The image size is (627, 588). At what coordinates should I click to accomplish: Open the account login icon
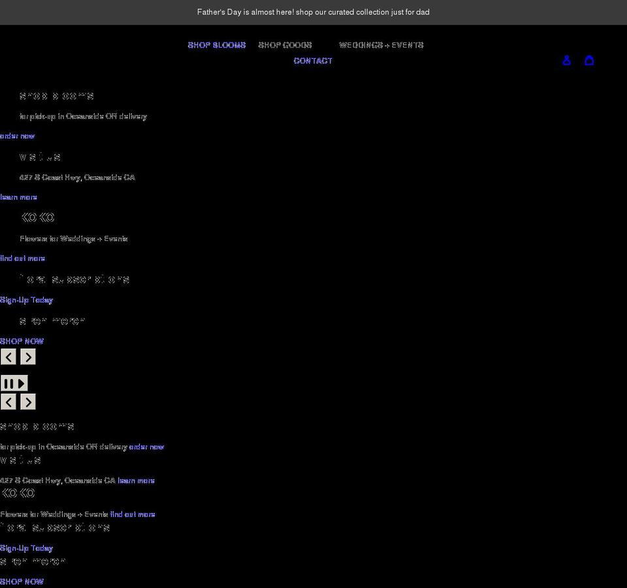566,60
